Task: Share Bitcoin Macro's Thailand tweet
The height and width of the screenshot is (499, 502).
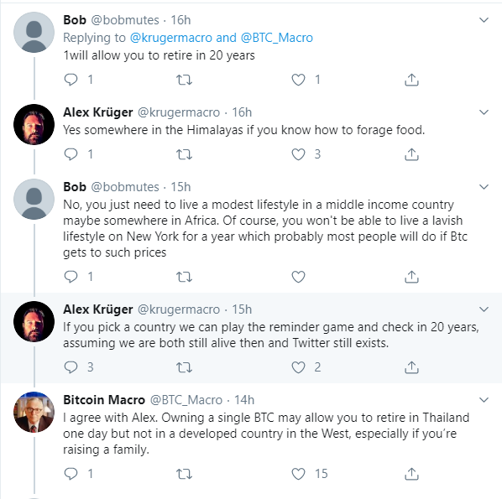Action: 411,473
